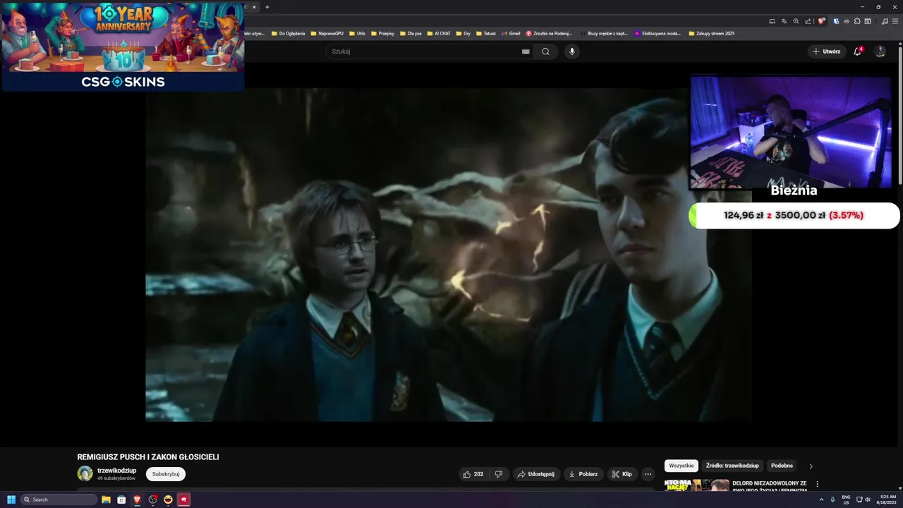Click the Subskrybuj button
The height and width of the screenshot is (508, 903).
166,474
